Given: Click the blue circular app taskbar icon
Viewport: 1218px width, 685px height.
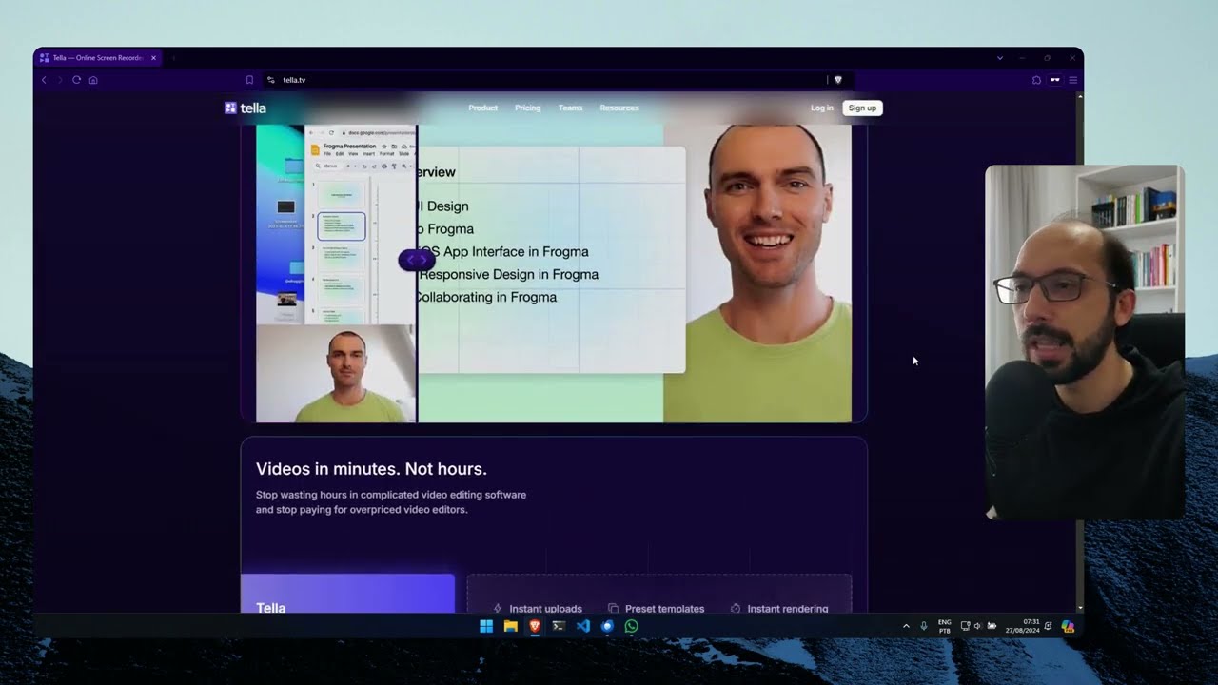Looking at the screenshot, I should point(608,626).
